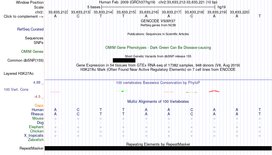The height and width of the screenshot is (155, 272).
Task: Click the Scale label
Action: [39, 7]
